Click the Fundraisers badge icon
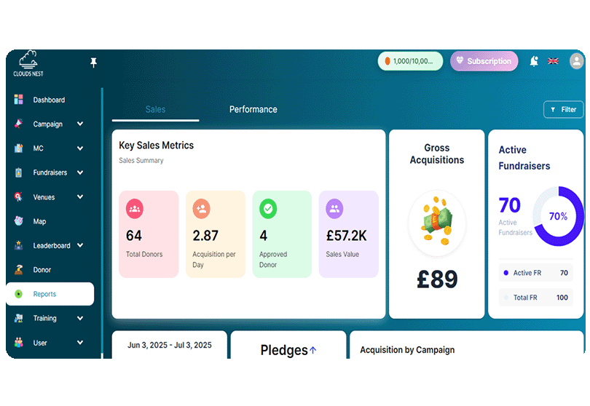Image resolution: width=590 pixels, height=406 pixels. pos(18,172)
